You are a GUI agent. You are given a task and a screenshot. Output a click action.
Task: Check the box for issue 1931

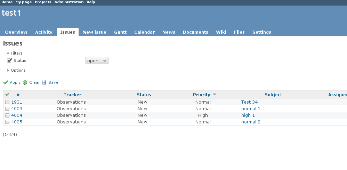[7, 102]
